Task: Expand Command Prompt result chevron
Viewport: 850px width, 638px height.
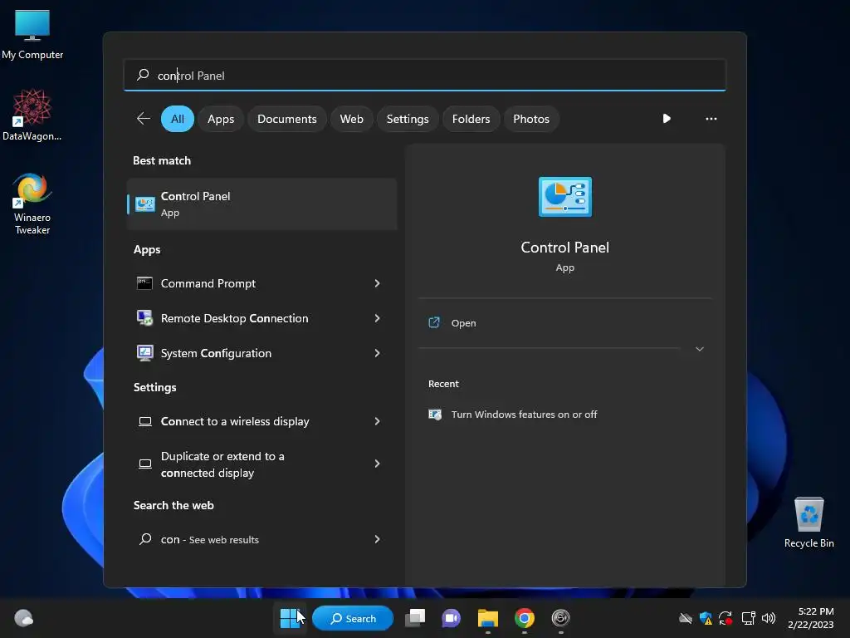Action: click(377, 283)
